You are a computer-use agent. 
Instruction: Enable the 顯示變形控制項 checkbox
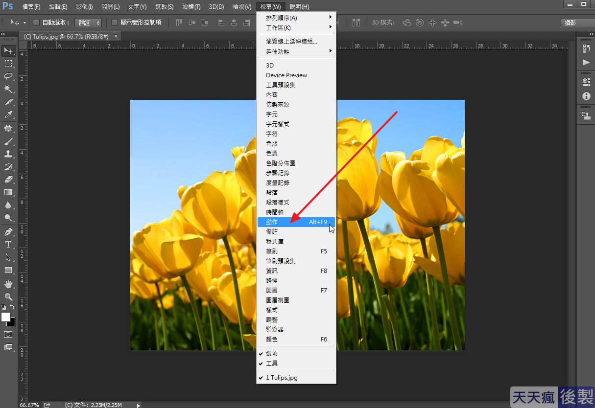point(115,23)
